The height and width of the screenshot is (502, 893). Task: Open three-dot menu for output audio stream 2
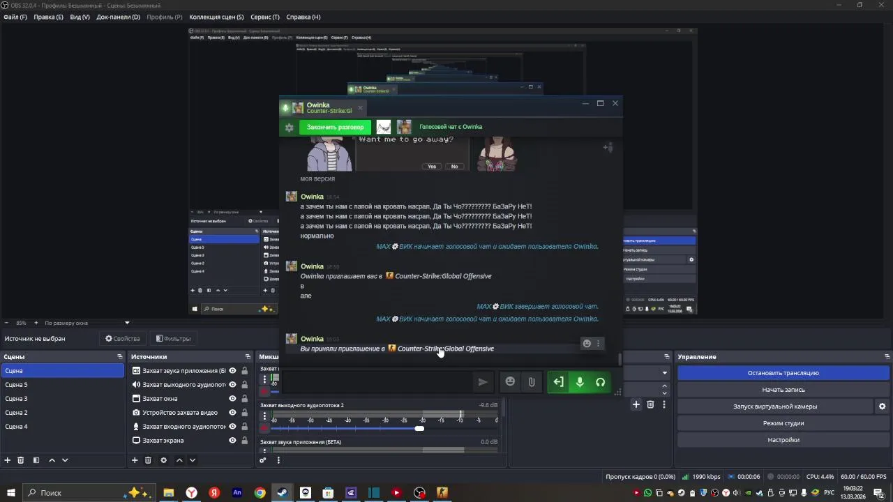pos(264,416)
